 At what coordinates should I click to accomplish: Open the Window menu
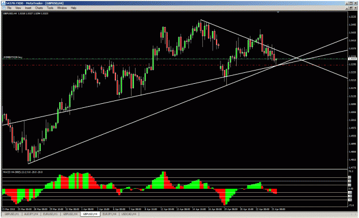(x=62, y=8)
